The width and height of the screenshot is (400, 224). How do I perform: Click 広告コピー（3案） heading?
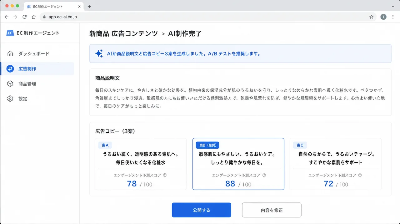[115, 131]
